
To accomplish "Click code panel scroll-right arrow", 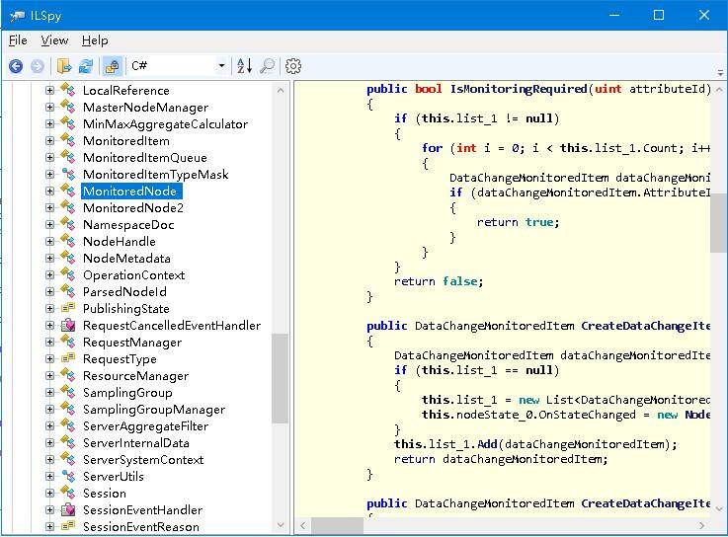I will 701,525.
